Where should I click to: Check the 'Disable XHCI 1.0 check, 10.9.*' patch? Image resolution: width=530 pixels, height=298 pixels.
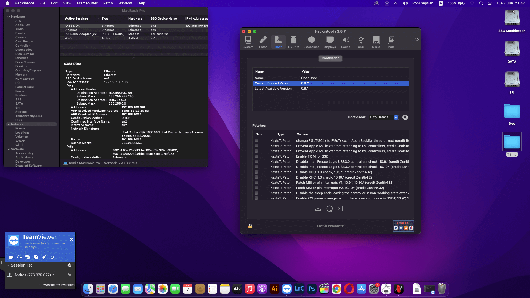click(256, 172)
